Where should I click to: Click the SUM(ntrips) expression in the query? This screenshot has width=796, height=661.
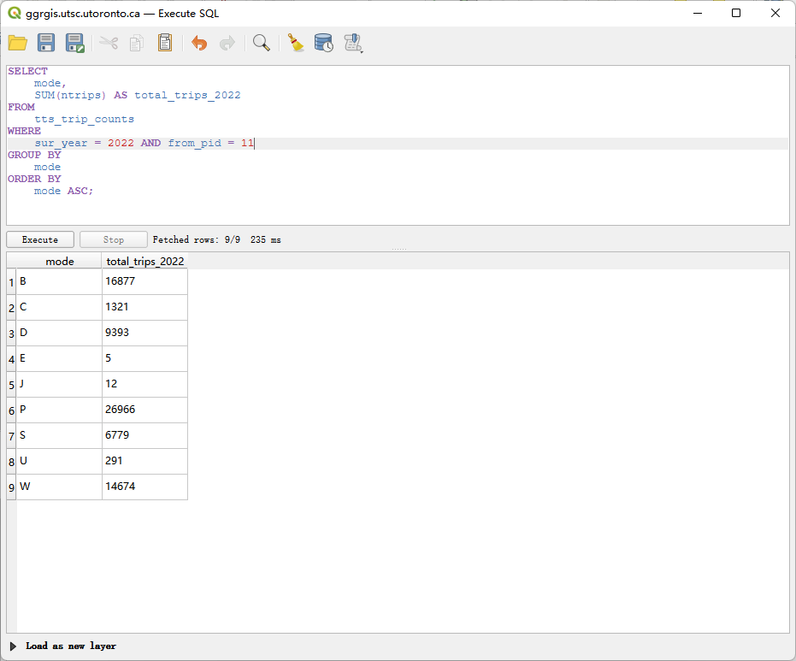[x=71, y=96]
